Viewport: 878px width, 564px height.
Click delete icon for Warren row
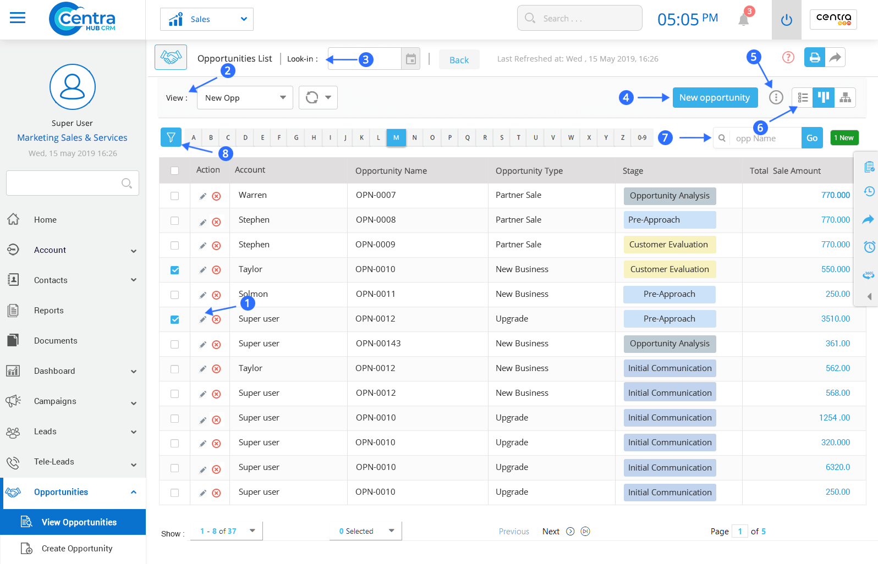[217, 196]
